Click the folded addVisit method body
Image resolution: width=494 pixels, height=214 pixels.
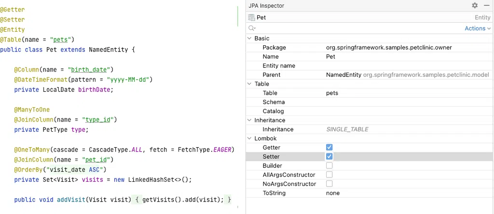(x=182, y=200)
